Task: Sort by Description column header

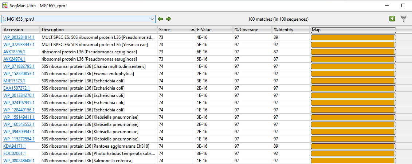Action: coord(98,30)
